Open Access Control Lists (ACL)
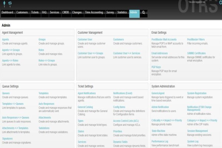Image resolution: width=222 pixels, height=148 pixels. 126,121
